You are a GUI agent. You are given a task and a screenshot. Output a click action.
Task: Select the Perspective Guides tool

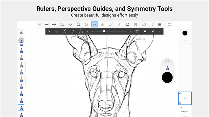coord(136,24)
